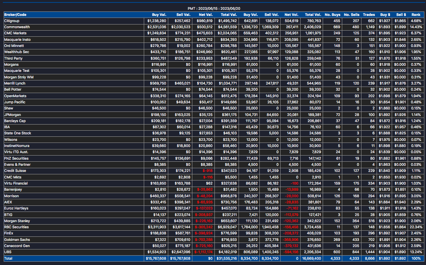Select the Morrison broker name
The height and width of the screenshot is (265, 426).
[x=12, y=196]
